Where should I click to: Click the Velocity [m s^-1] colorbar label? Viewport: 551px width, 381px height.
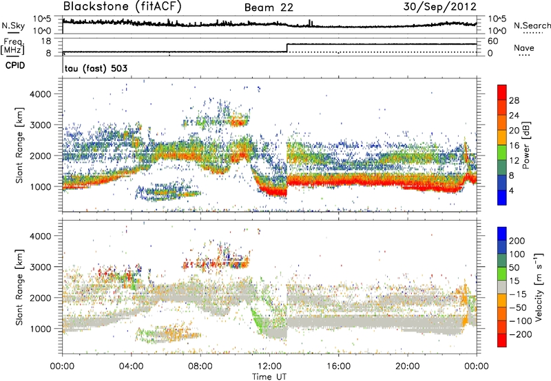[x=538, y=287]
